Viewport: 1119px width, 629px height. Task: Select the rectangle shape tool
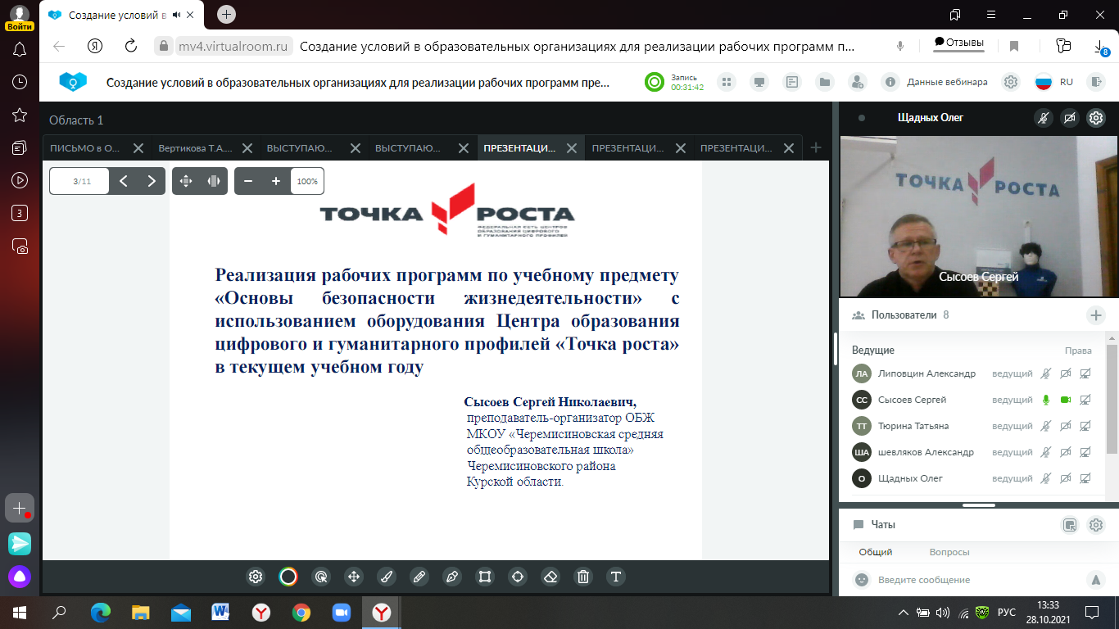point(485,577)
